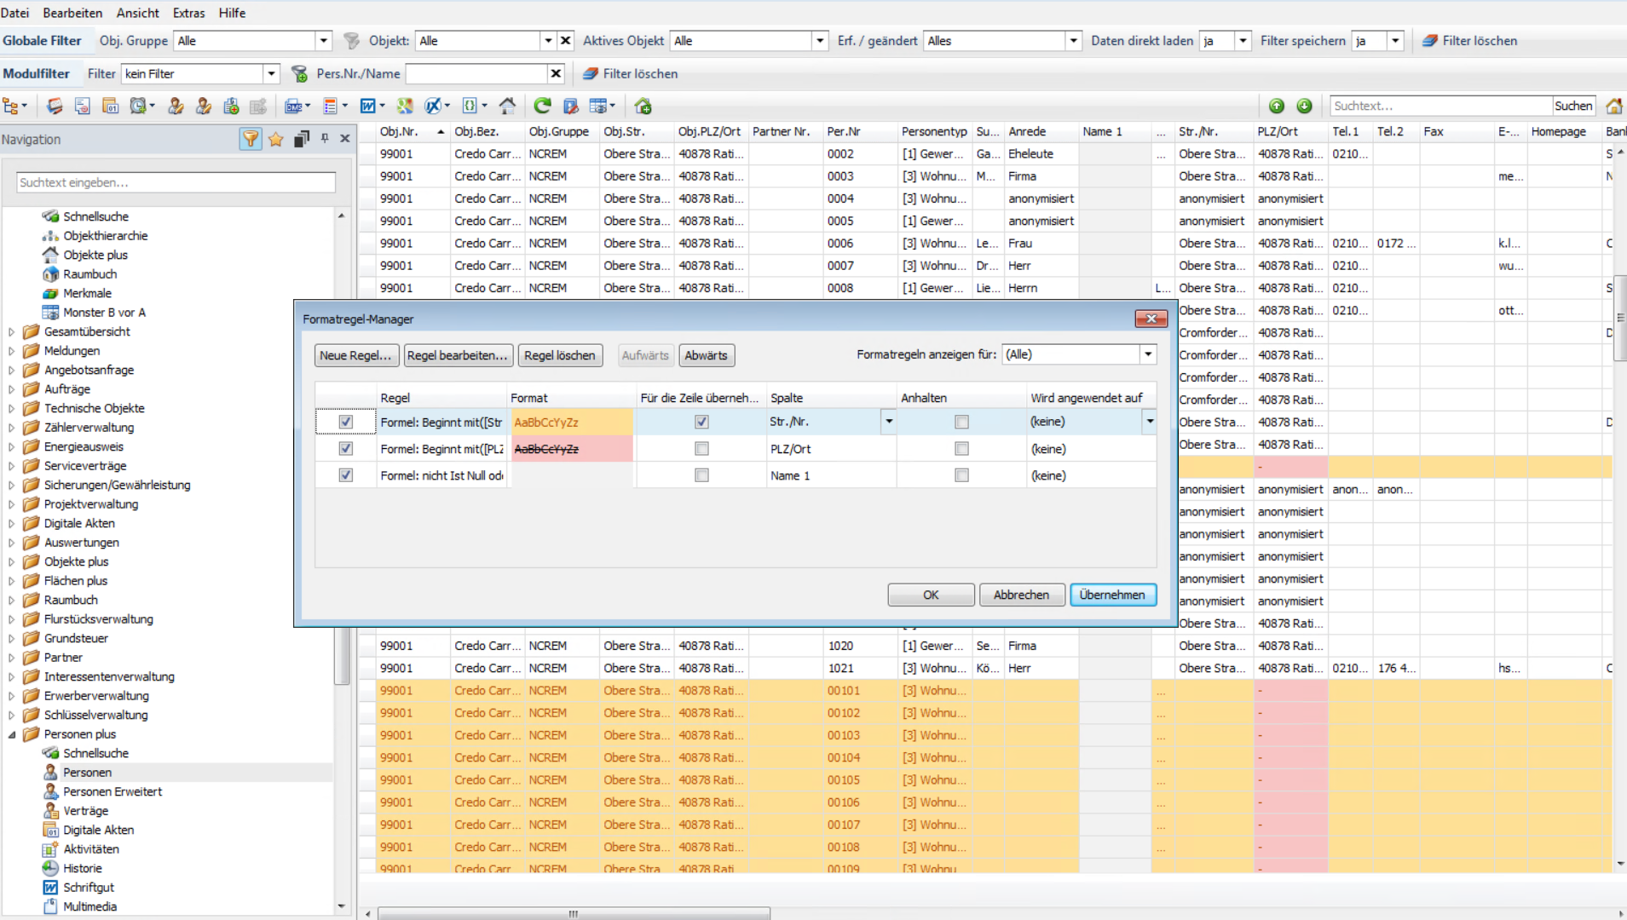The image size is (1627, 920).
Task: Open Raumbuch under Objekte navigation
Action: tap(89, 274)
